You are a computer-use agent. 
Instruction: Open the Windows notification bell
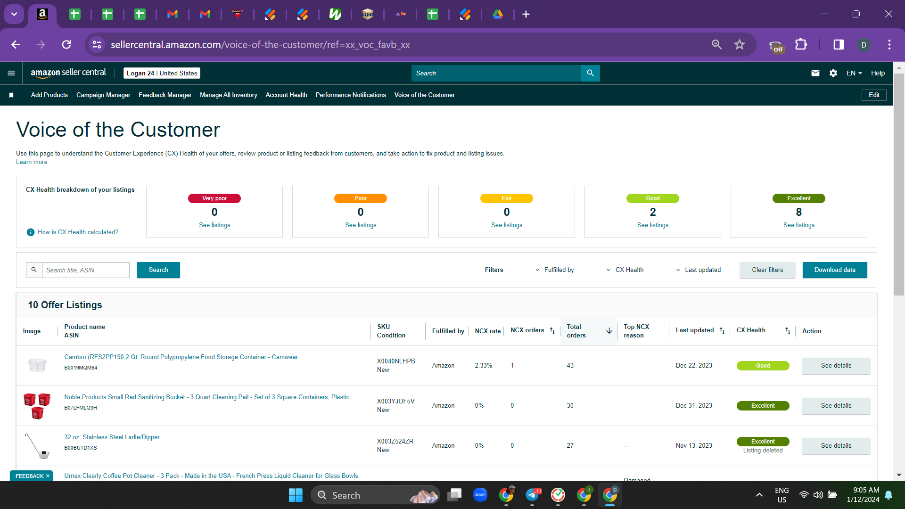click(889, 495)
